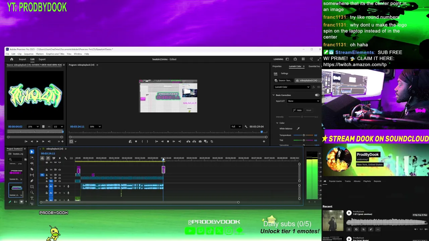Image resolution: width=429 pixels, height=241 pixels.
Task: Open SoundCloud Popular tracks tab
Action: 335,181
